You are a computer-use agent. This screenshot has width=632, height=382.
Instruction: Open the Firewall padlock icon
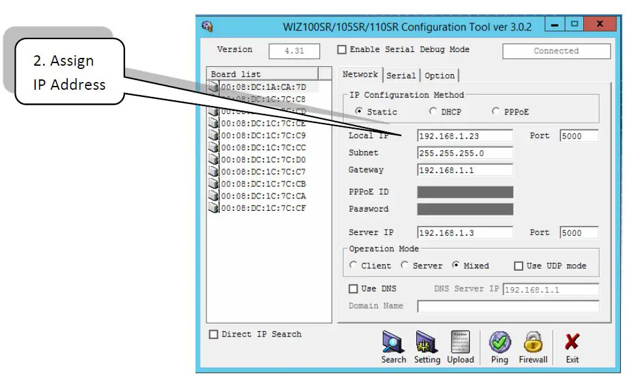[533, 342]
